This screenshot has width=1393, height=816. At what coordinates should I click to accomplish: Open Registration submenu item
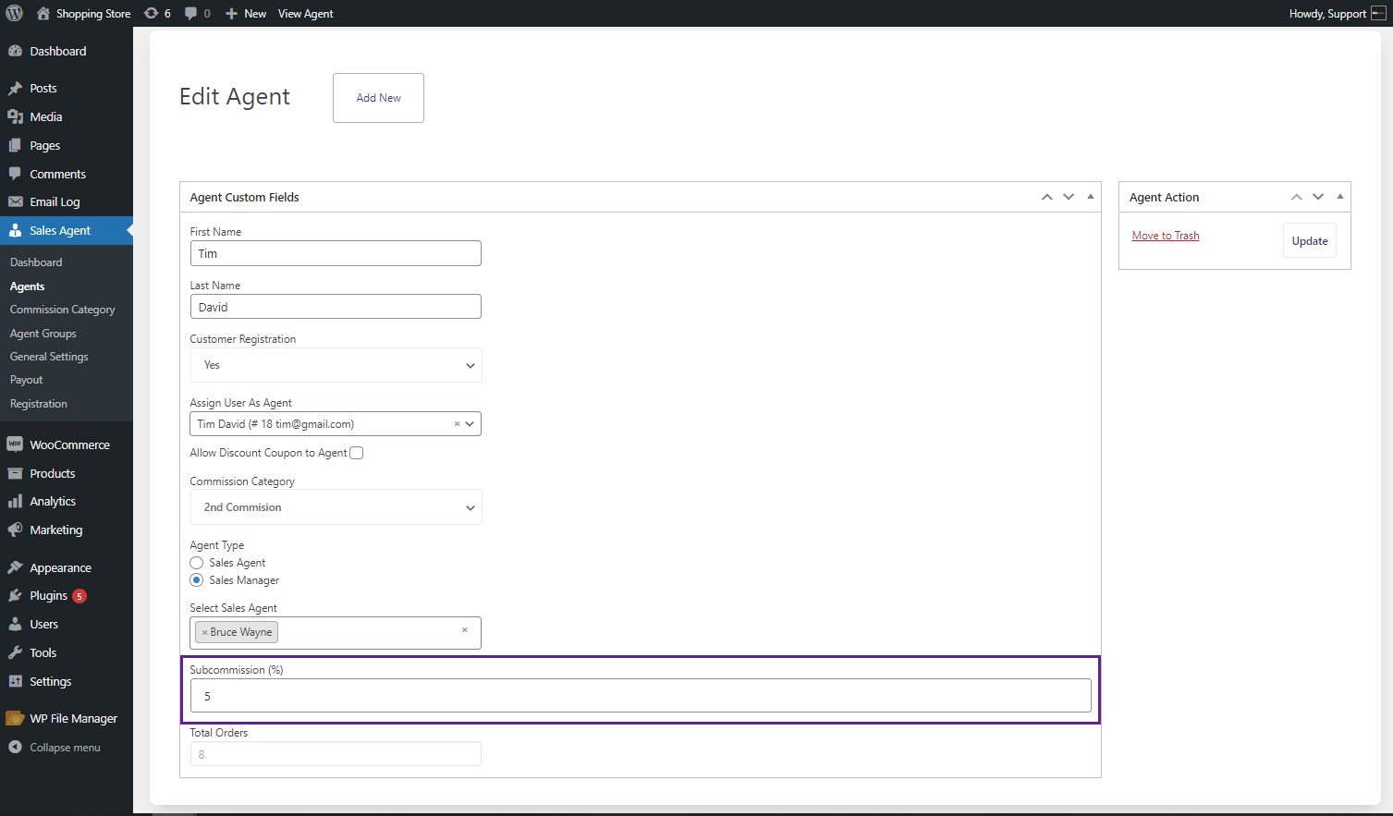coord(39,404)
